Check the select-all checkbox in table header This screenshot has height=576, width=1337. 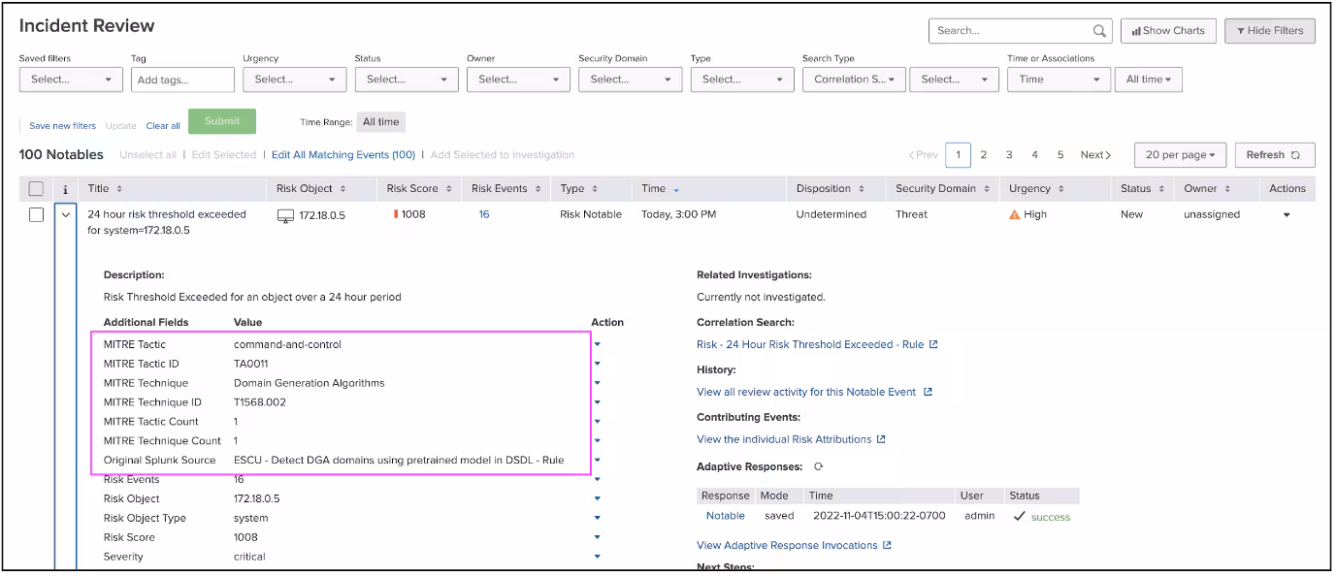point(36,189)
